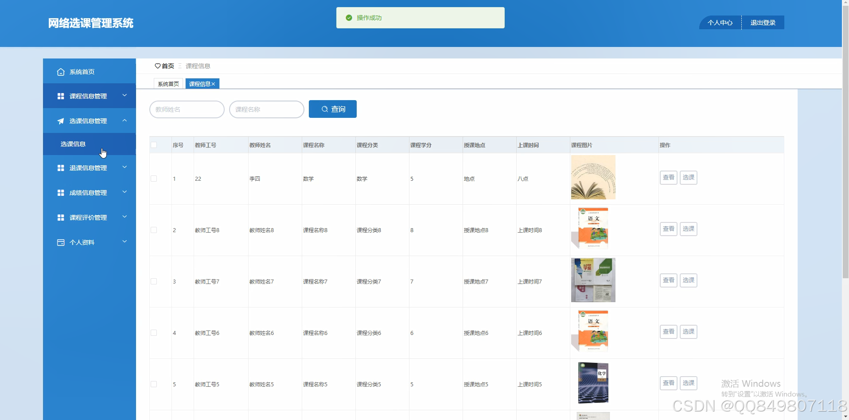
Task: Click the 课程信息管理 grid icon
Action: click(61, 96)
